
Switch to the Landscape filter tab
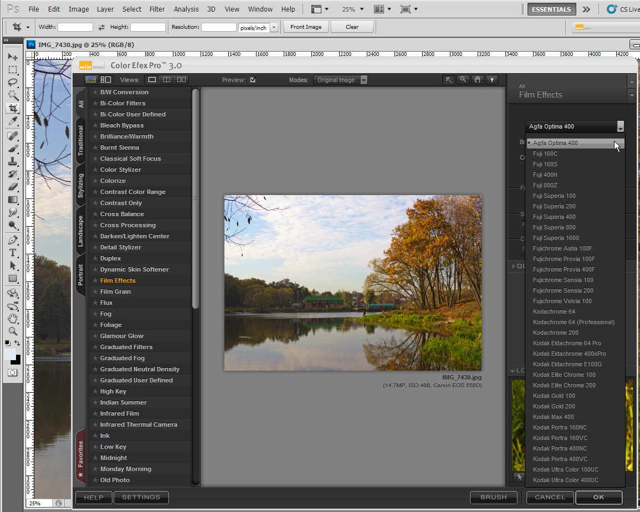(80, 231)
